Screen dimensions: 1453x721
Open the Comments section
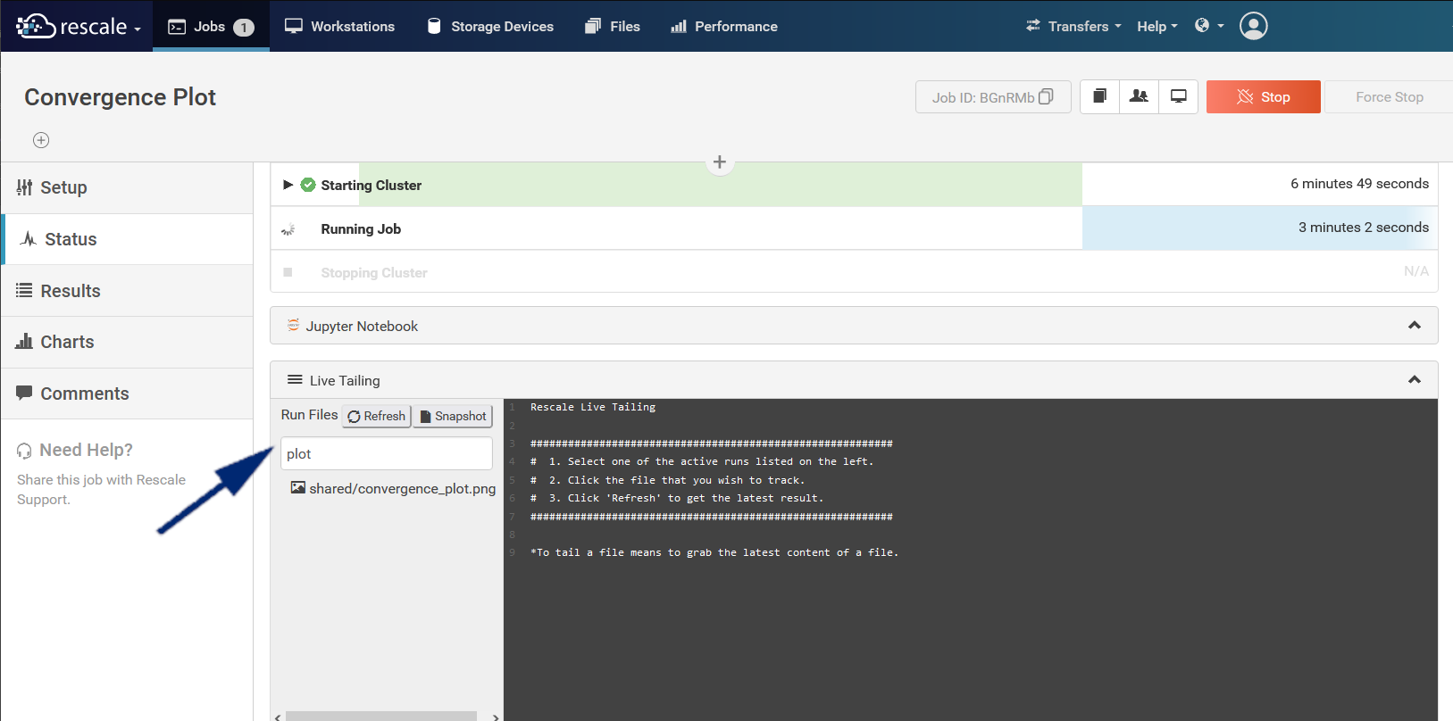[127, 394]
